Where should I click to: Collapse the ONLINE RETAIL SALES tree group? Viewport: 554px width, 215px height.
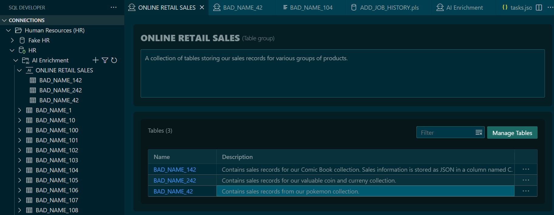[x=20, y=70]
